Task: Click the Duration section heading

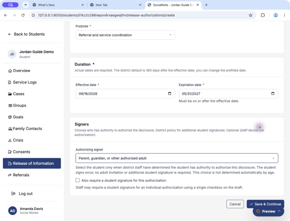Action: pos(82,64)
